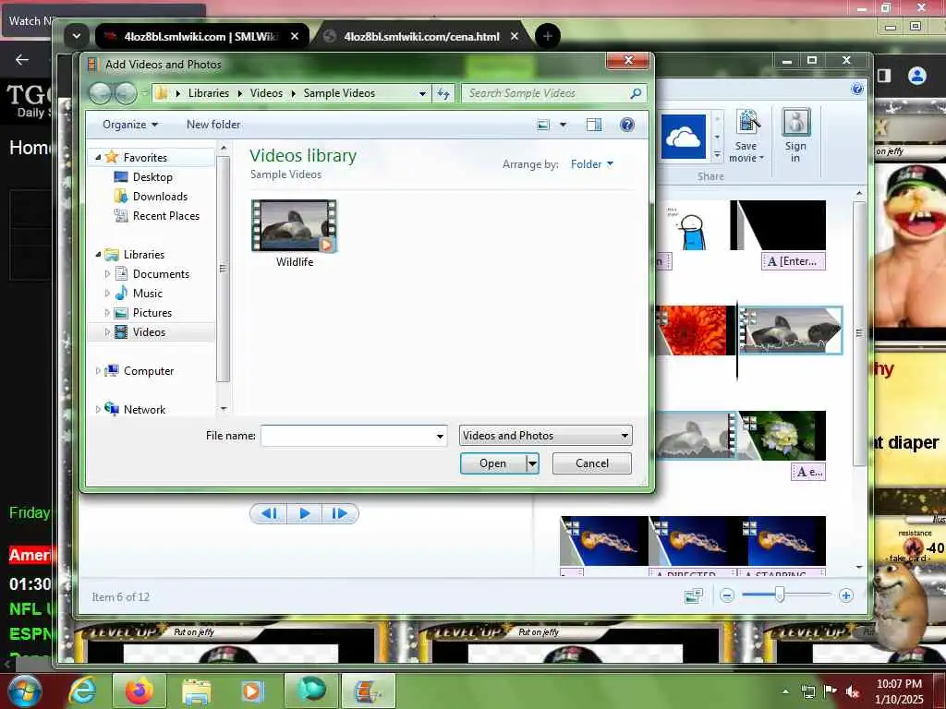Open the Wildlife video thumbnail
Screen dimensions: 946x709
click(295, 227)
